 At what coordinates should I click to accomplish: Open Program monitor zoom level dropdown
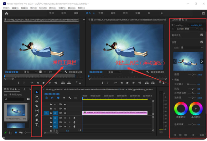point(115,72)
